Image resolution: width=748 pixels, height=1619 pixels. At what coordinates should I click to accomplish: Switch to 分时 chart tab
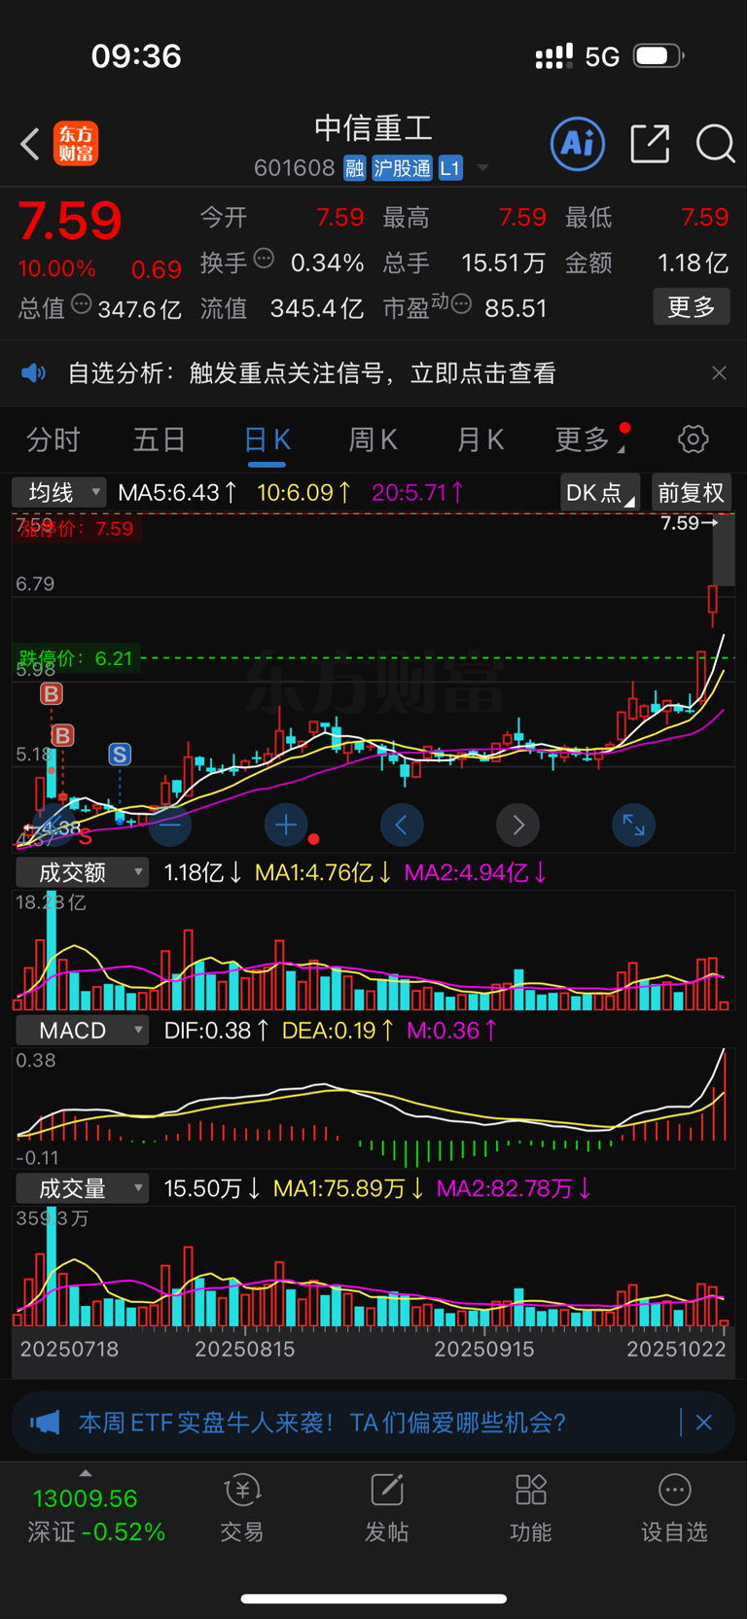point(53,440)
